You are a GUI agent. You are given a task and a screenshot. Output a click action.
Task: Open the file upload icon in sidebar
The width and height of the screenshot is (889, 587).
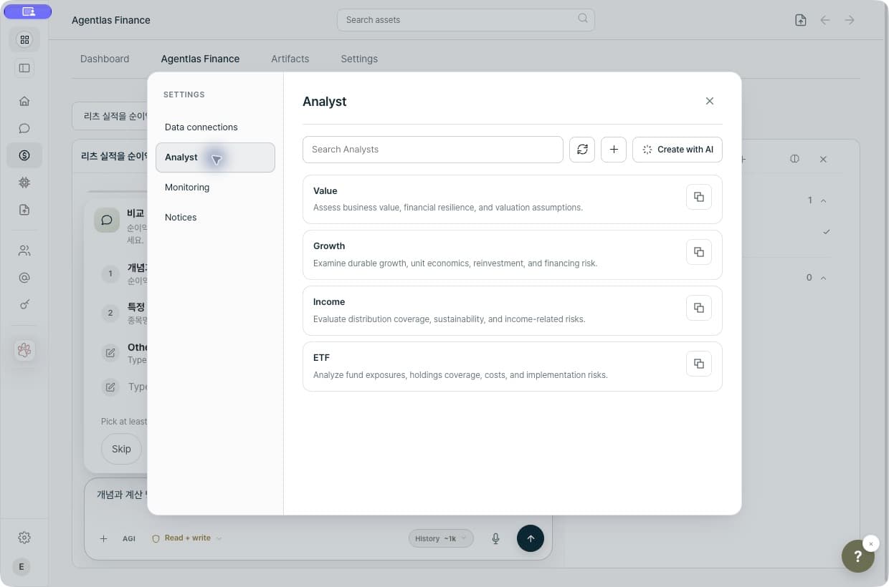pyautogui.click(x=24, y=210)
